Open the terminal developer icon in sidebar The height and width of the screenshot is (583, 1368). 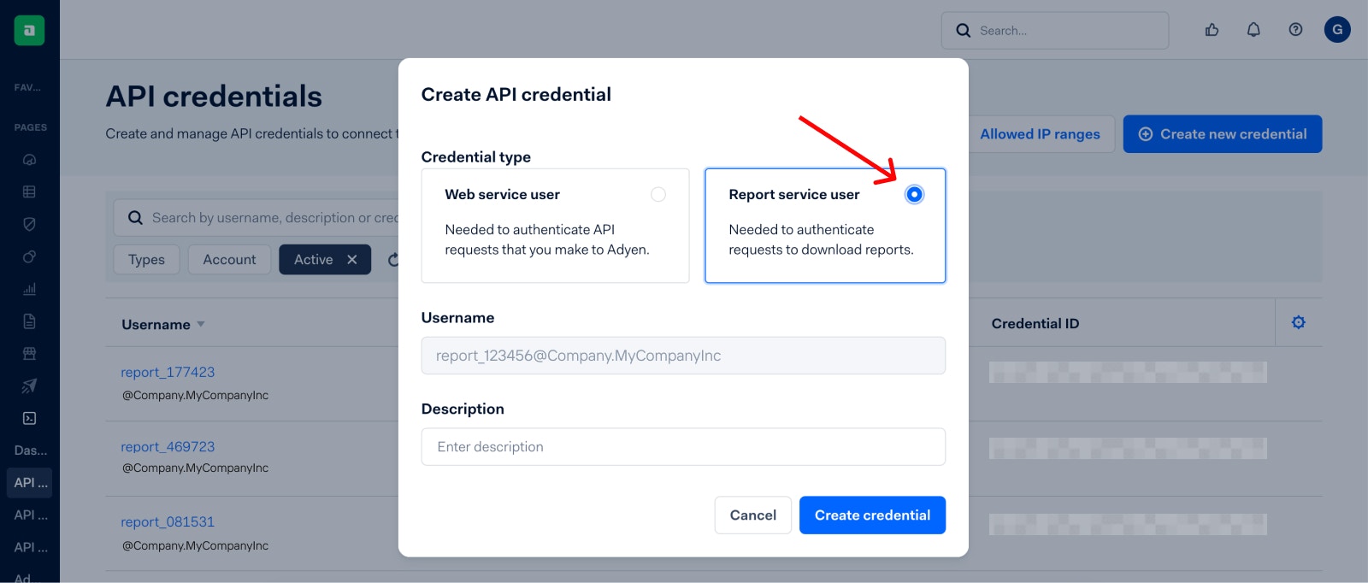point(29,418)
